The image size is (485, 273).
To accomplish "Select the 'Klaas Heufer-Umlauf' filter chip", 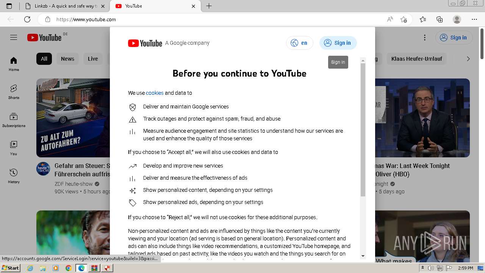I will (x=417, y=59).
